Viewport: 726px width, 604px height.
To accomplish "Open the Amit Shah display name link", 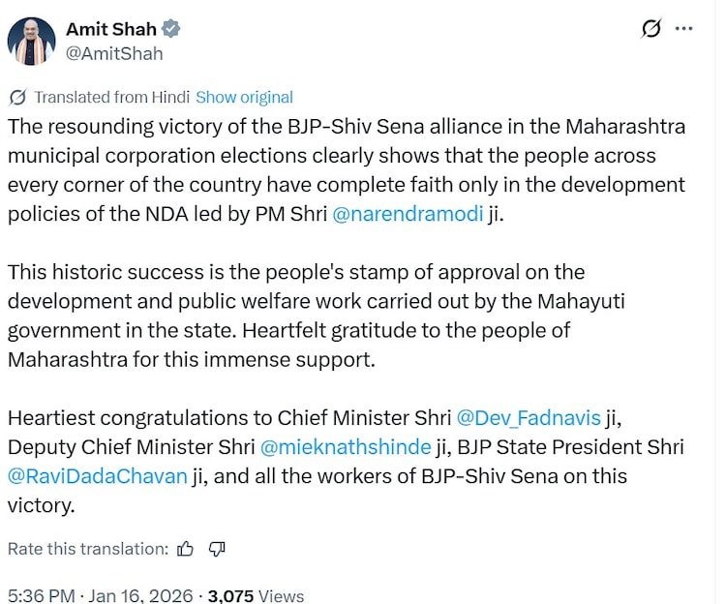I will (x=110, y=29).
